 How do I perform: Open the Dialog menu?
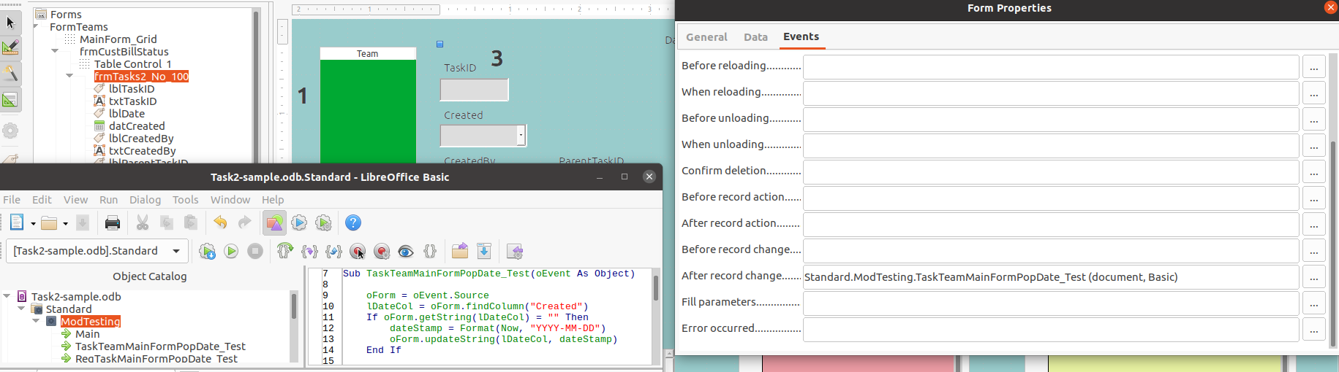point(145,200)
